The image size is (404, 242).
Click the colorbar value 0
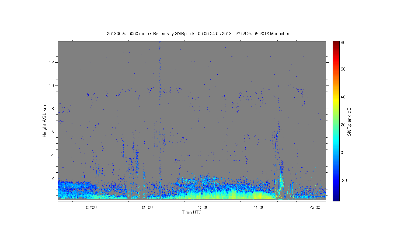[342, 152]
